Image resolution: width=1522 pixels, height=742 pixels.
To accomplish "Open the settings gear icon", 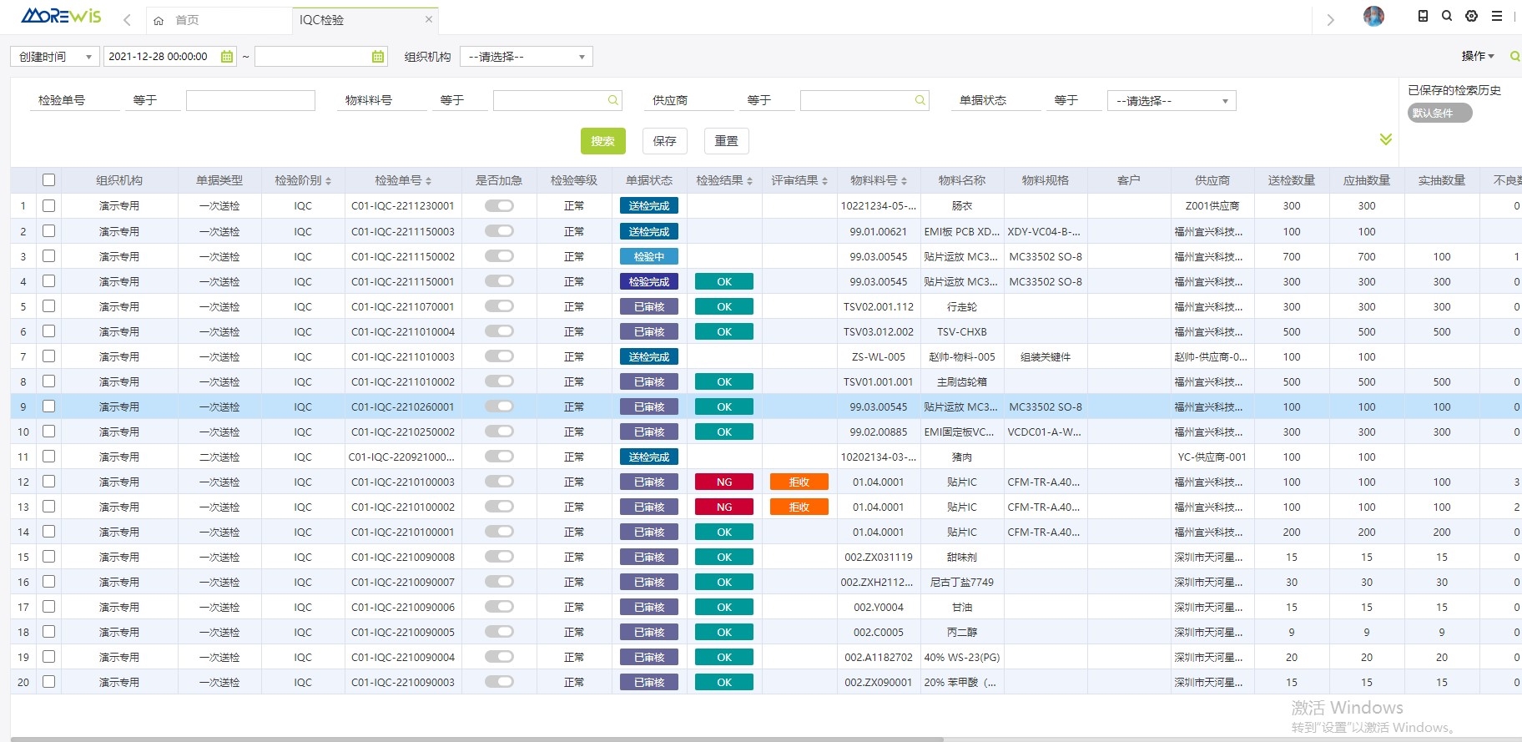I will (x=1471, y=16).
